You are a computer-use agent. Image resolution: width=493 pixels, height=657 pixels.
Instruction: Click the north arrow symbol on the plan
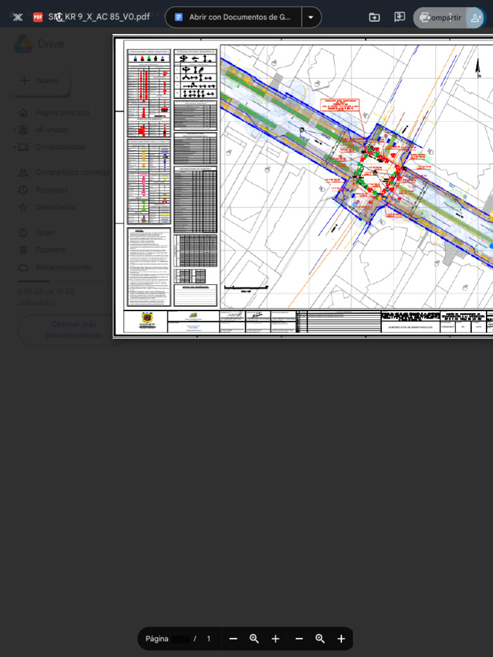(x=478, y=68)
